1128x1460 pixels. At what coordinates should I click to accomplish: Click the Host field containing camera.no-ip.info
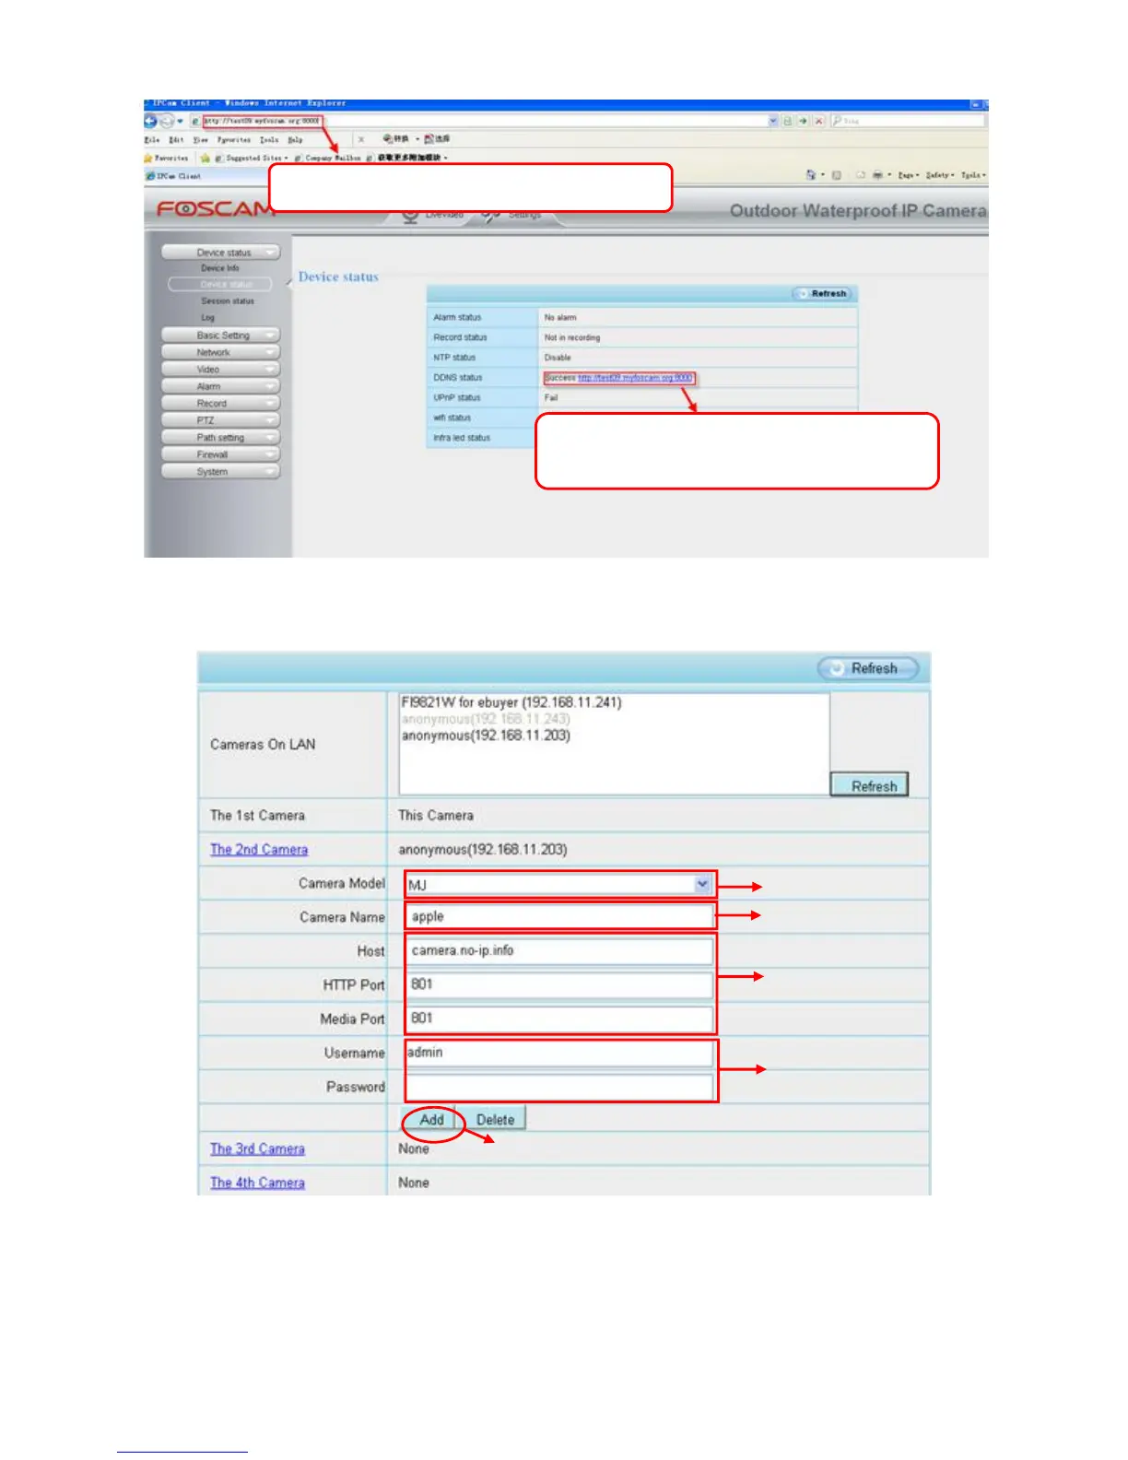(x=560, y=950)
